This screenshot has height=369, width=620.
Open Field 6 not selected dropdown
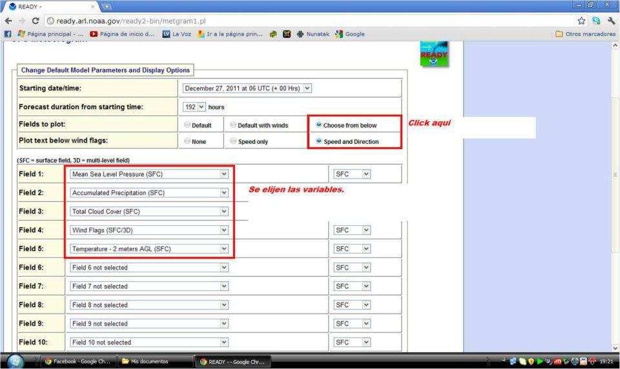[x=149, y=268]
